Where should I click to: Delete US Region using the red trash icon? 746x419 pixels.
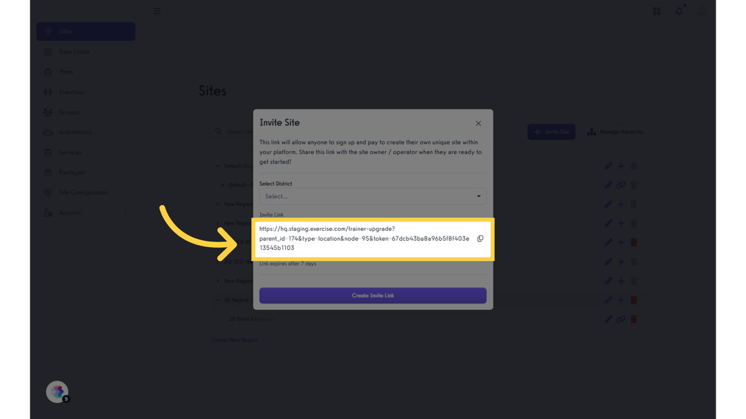click(x=633, y=300)
